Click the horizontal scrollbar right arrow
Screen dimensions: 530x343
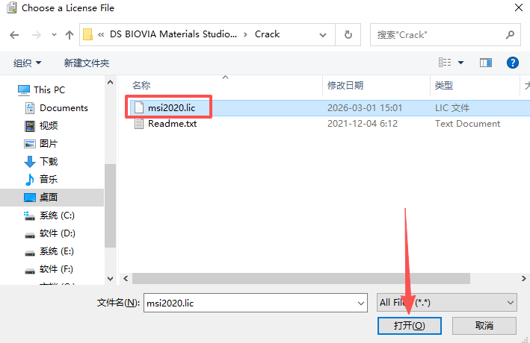(523, 279)
